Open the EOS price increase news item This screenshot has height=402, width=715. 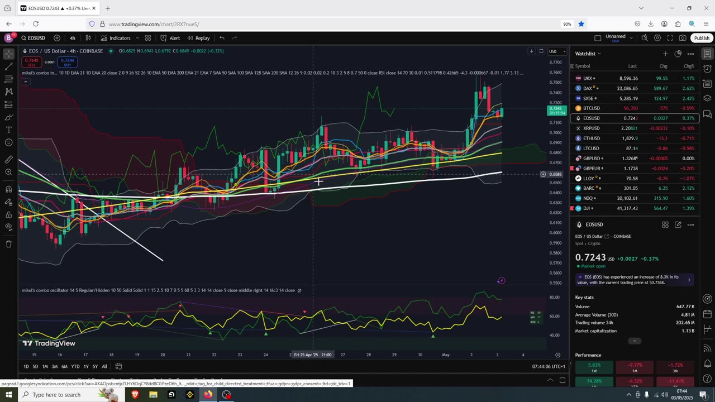[x=635, y=280]
